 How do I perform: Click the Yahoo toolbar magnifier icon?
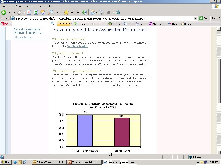point(52,24)
